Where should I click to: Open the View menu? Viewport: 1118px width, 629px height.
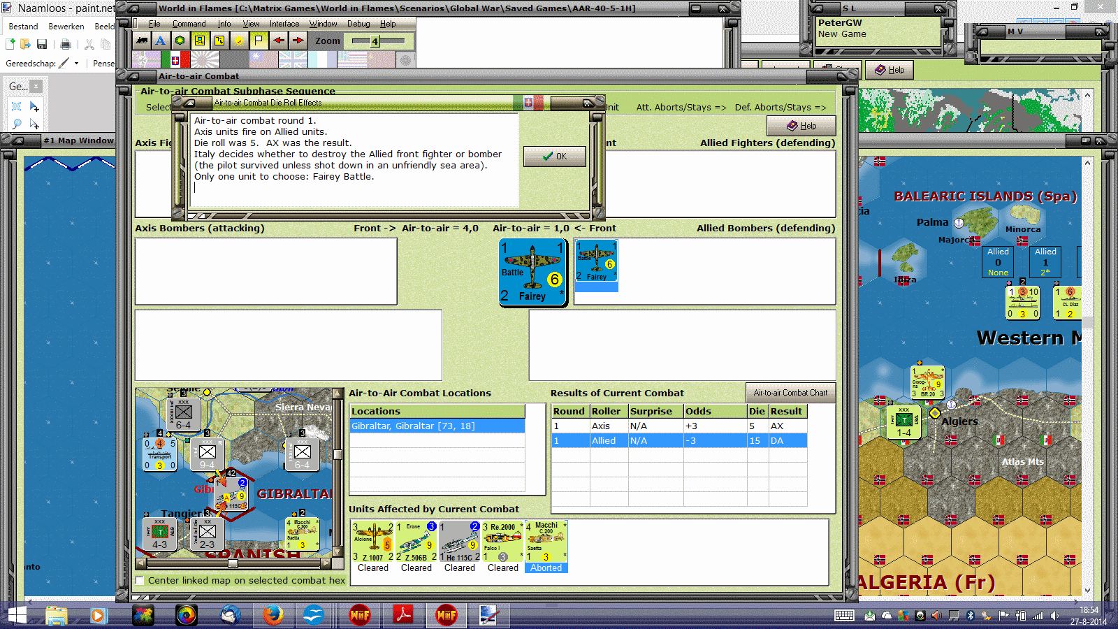[252, 24]
